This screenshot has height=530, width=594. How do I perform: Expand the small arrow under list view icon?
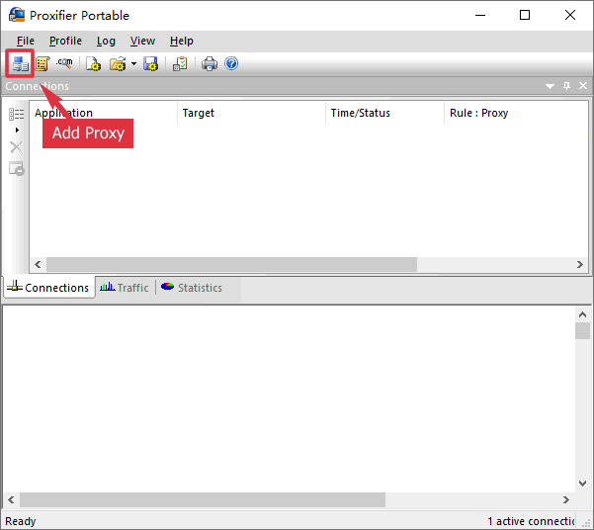pyautogui.click(x=17, y=131)
